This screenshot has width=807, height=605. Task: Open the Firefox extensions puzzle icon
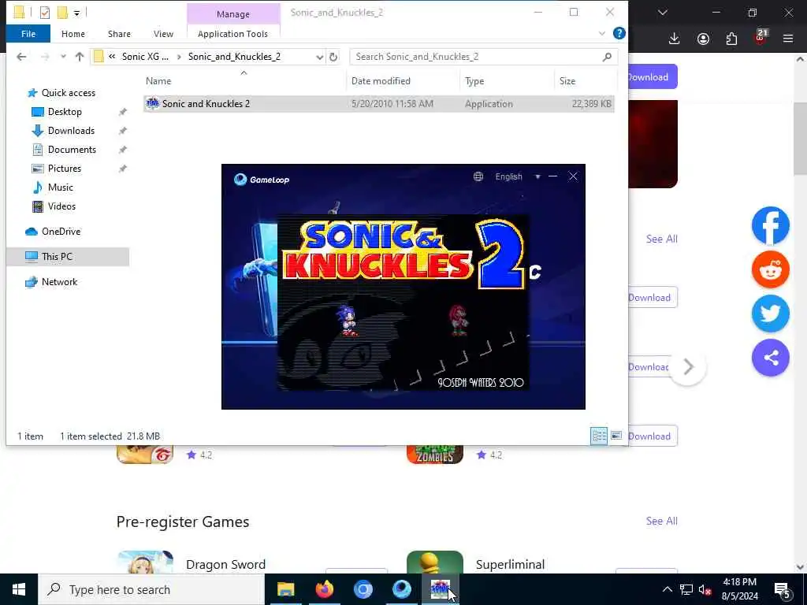[x=731, y=39]
